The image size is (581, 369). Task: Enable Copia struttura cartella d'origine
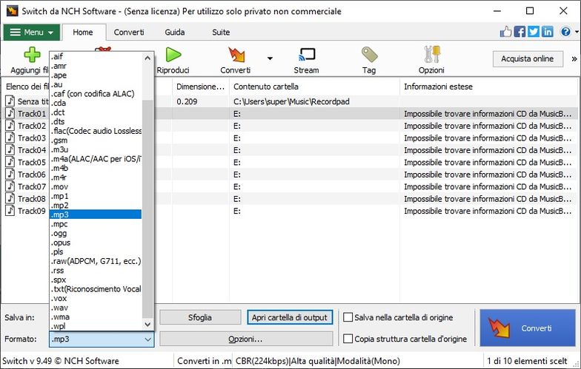(348, 339)
